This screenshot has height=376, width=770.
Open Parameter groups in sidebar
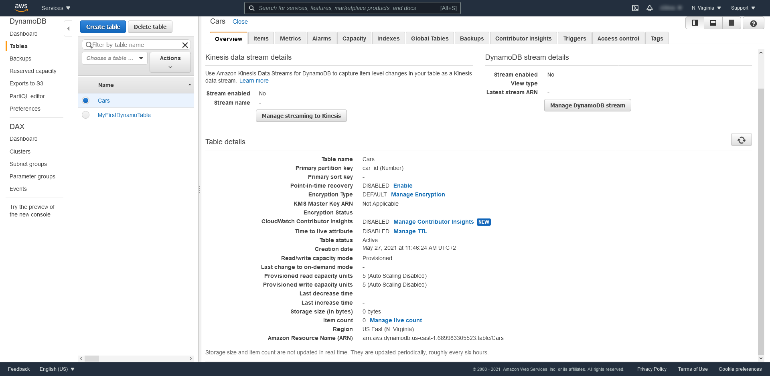tap(32, 176)
